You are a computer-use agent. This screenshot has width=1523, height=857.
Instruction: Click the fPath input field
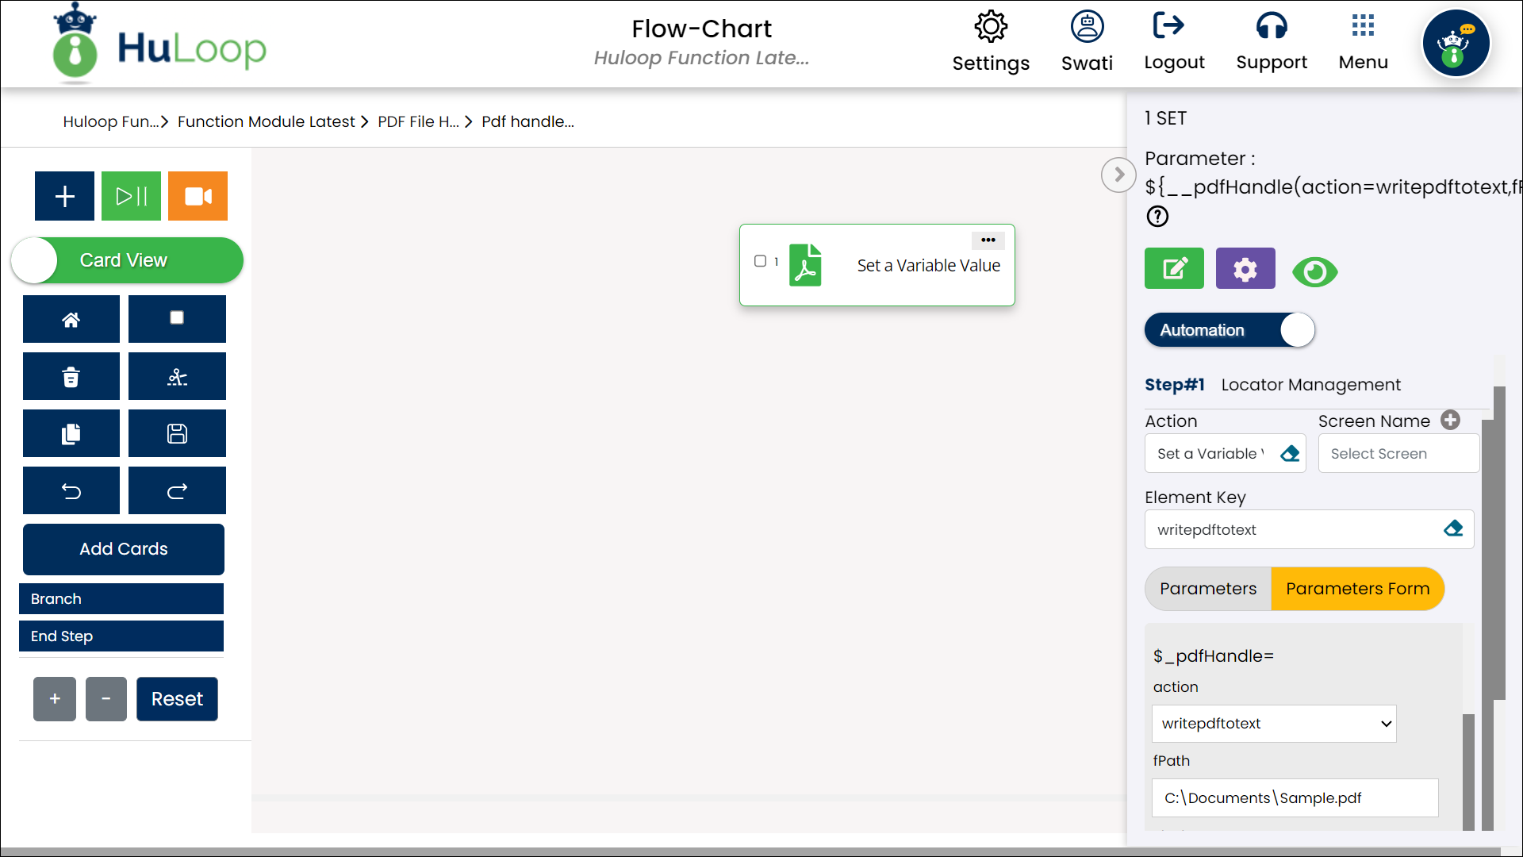pos(1295,798)
